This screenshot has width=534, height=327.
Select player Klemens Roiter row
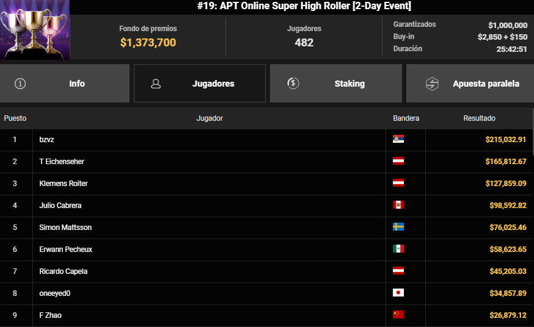[62, 184]
